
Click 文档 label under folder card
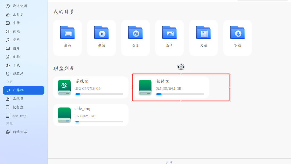coord(204,45)
